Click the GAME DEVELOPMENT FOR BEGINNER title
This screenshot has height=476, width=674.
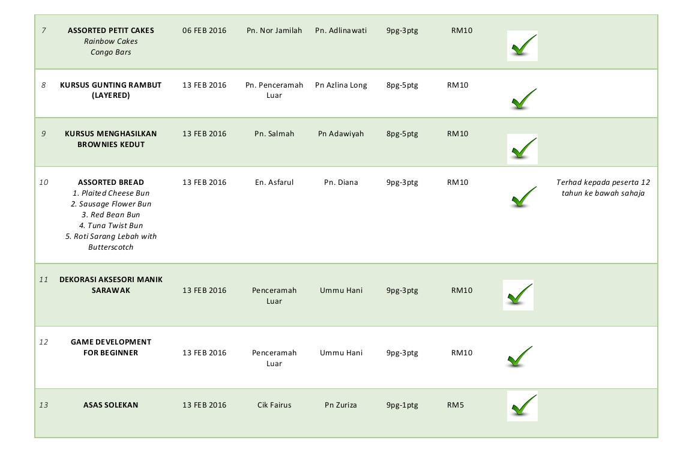coord(111,348)
